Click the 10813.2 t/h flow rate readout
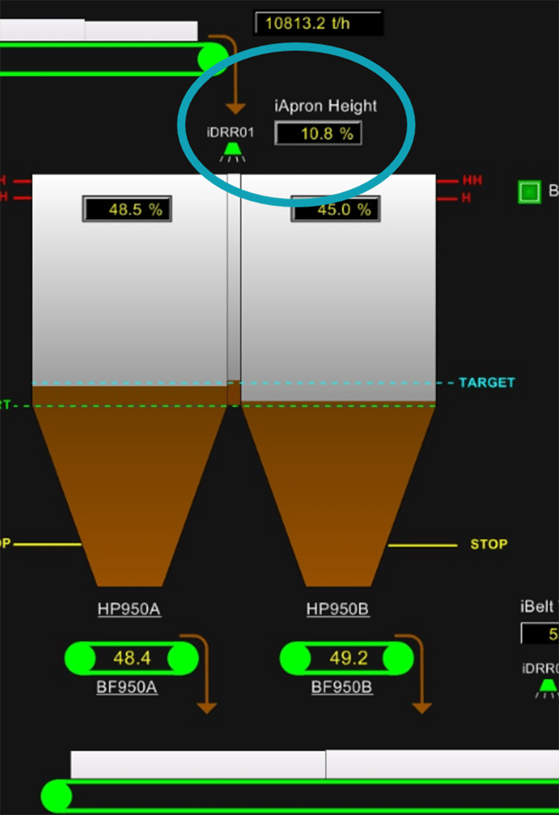Viewport: 559px width, 815px height. [x=317, y=23]
